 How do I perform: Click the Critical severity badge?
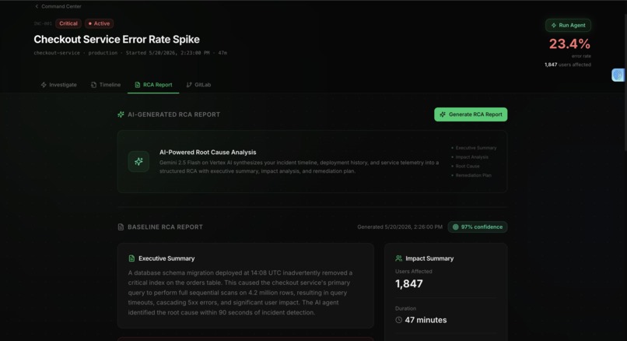pos(68,23)
